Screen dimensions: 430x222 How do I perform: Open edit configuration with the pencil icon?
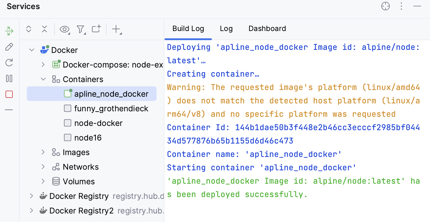point(9,47)
